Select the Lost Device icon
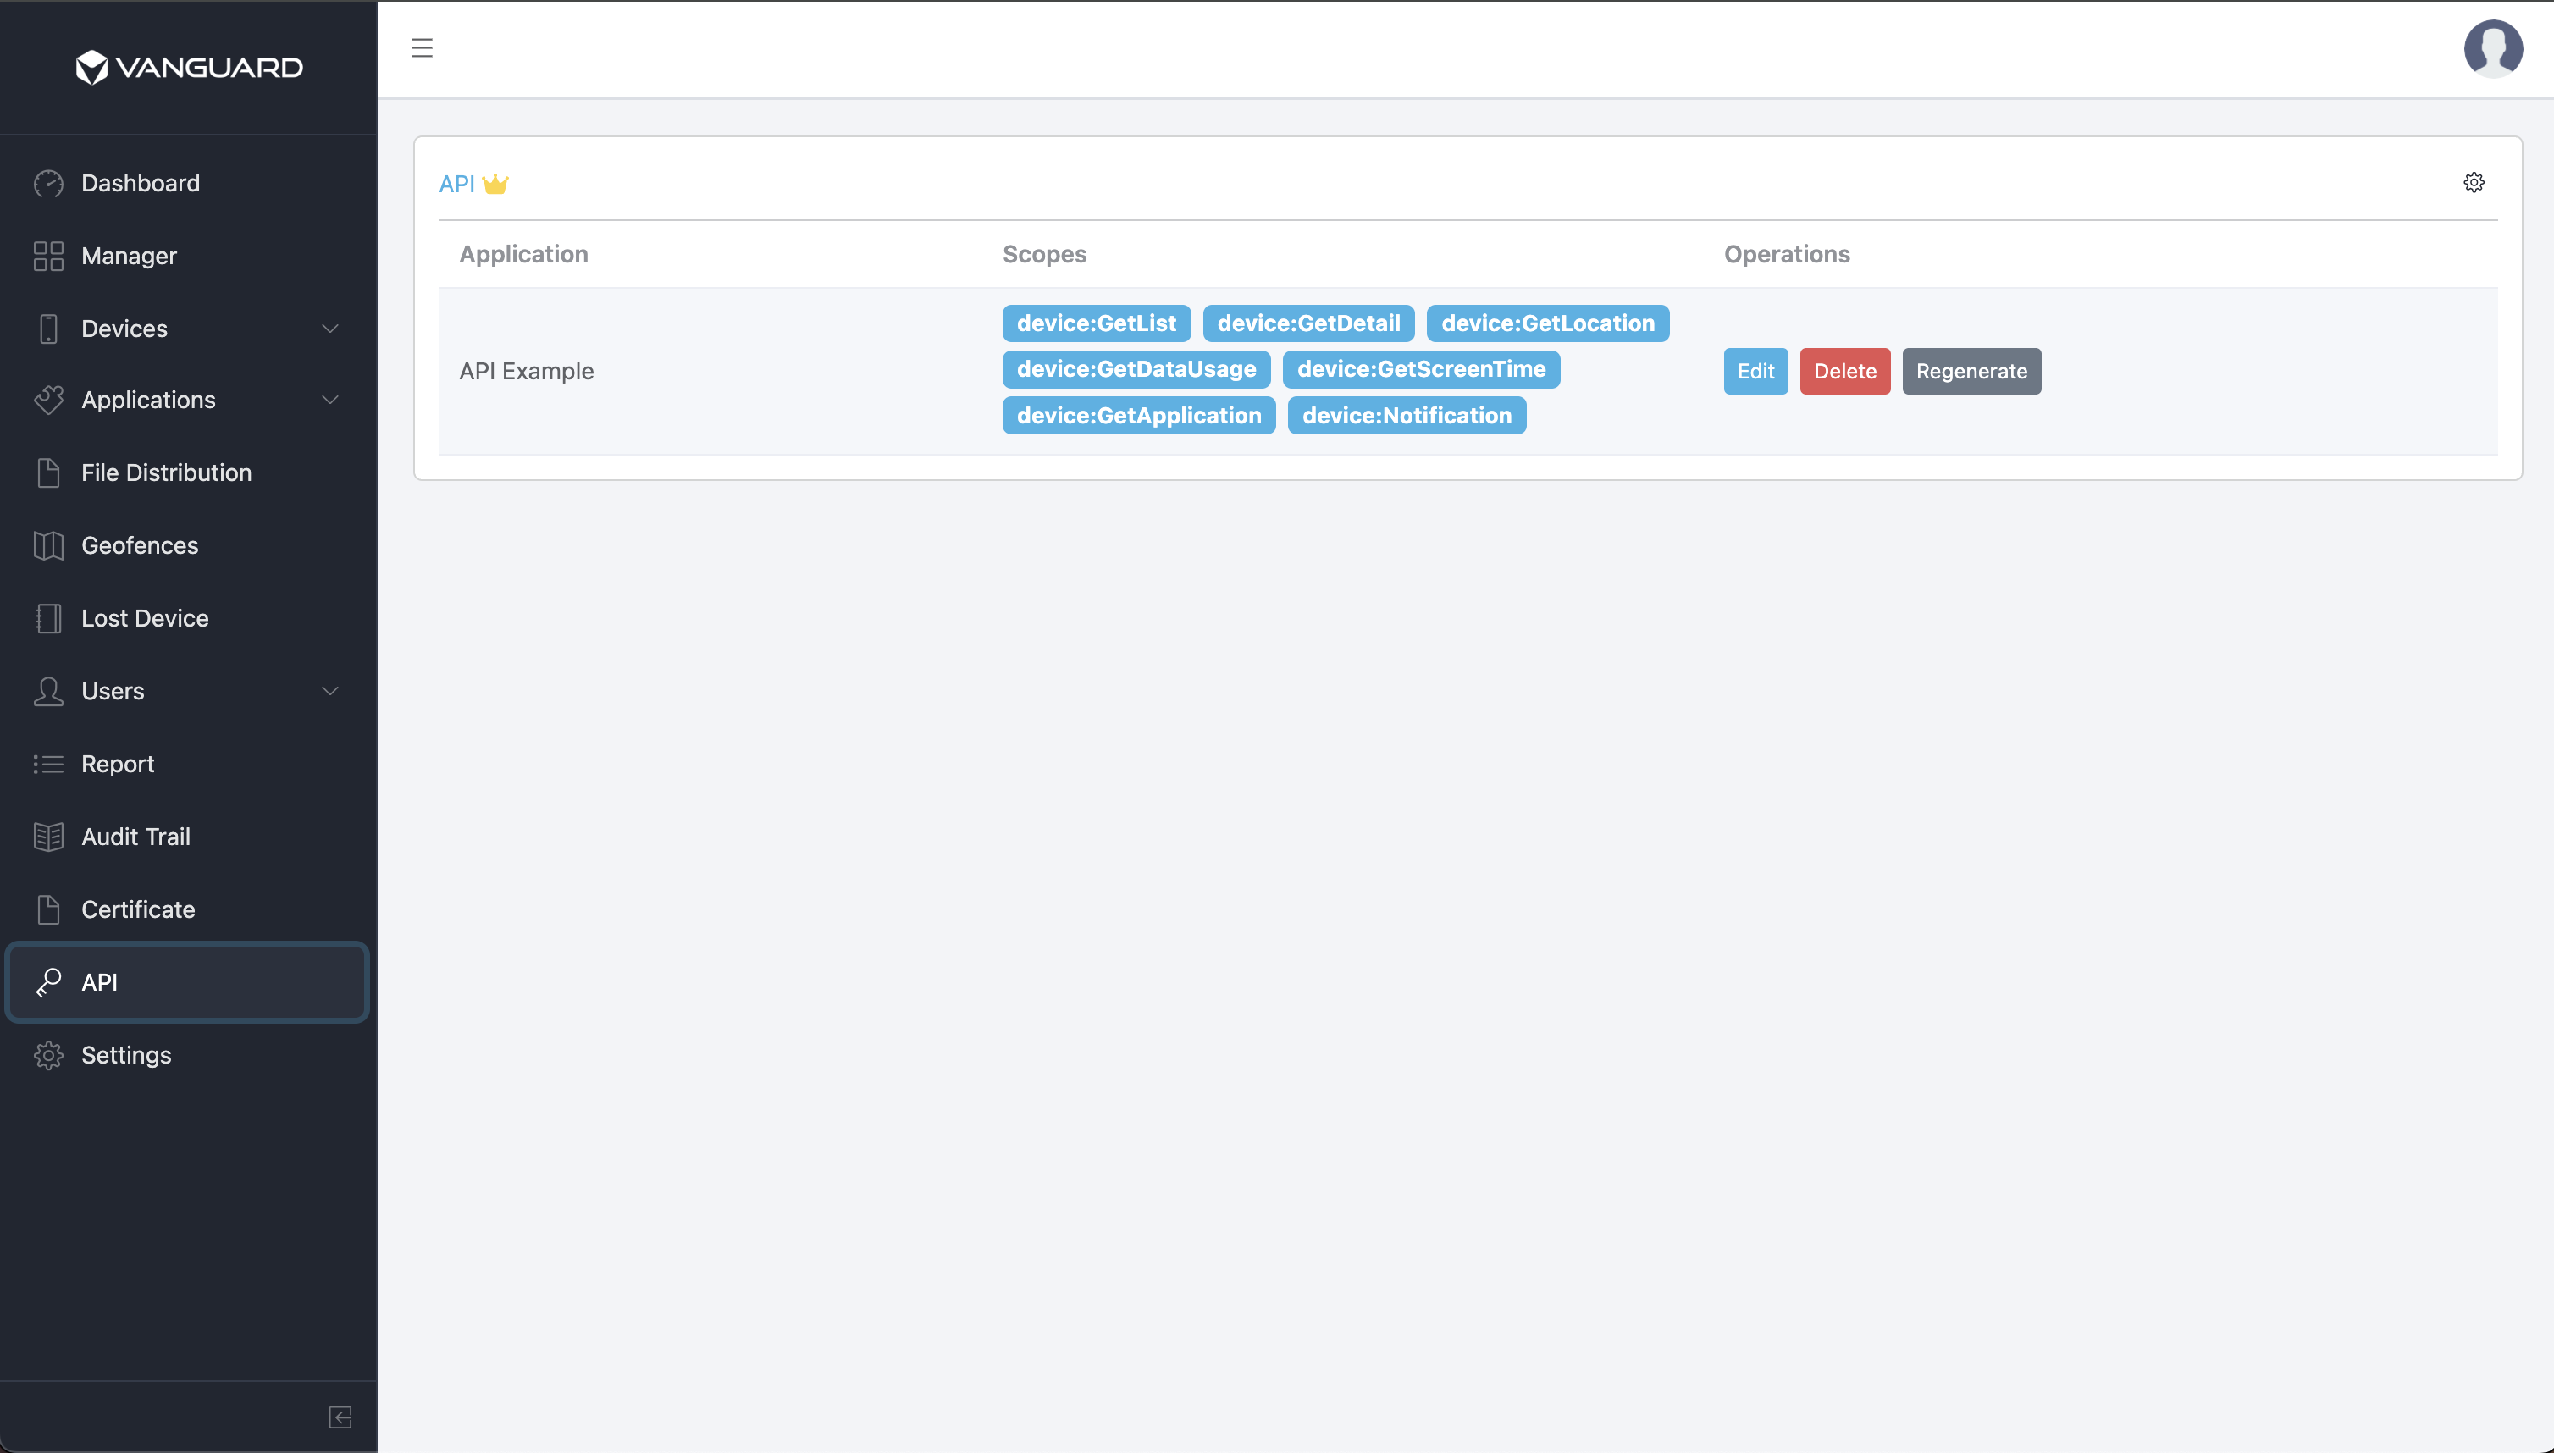This screenshot has width=2554, height=1453. pos(48,618)
